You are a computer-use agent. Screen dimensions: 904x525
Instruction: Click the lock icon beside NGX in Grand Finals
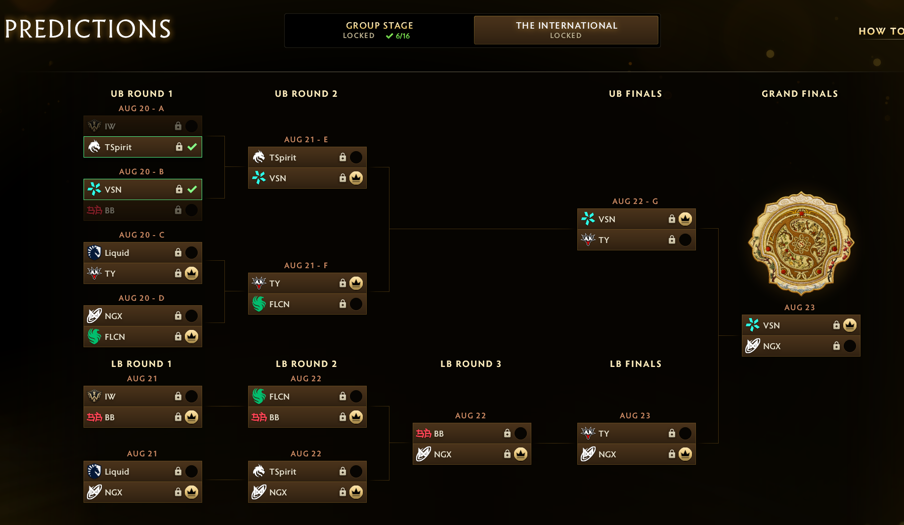coord(836,346)
